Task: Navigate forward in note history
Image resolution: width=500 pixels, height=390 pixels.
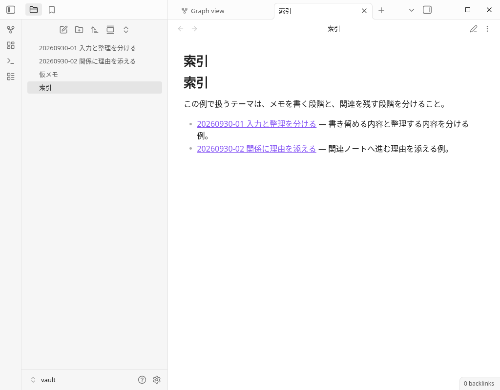Action: click(x=194, y=29)
